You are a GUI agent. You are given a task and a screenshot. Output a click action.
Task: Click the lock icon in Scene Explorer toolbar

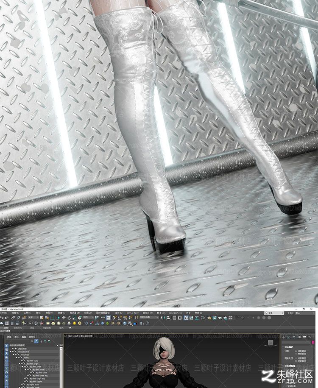[x=41, y=341]
